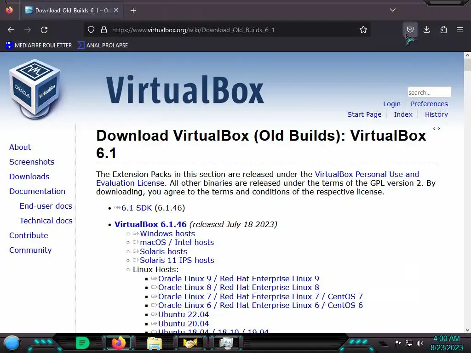Download the Windows hosts build

[167, 233]
